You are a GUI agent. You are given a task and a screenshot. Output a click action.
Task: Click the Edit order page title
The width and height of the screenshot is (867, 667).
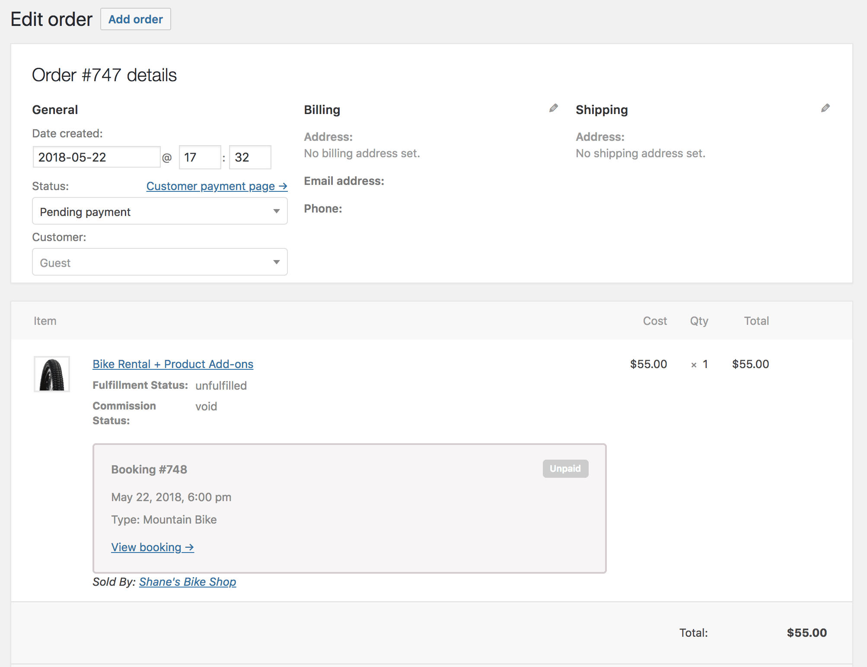click(x=51, y=19)
